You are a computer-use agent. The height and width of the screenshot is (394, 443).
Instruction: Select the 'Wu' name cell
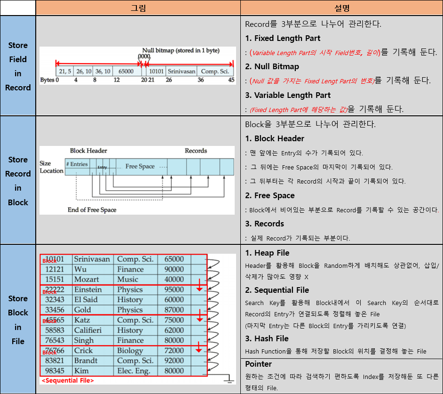tap(93, 269)
